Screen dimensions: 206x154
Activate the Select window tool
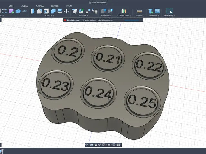point(169,11)
